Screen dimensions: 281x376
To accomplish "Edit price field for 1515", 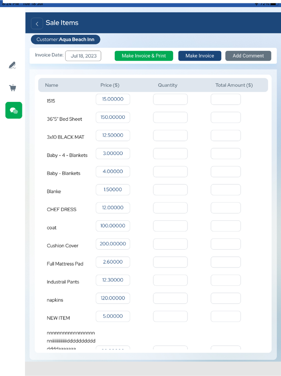I will click(113, 99).
